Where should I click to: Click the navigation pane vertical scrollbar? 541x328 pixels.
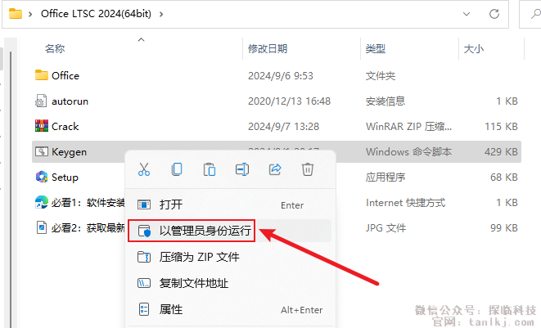click(11, 188)
